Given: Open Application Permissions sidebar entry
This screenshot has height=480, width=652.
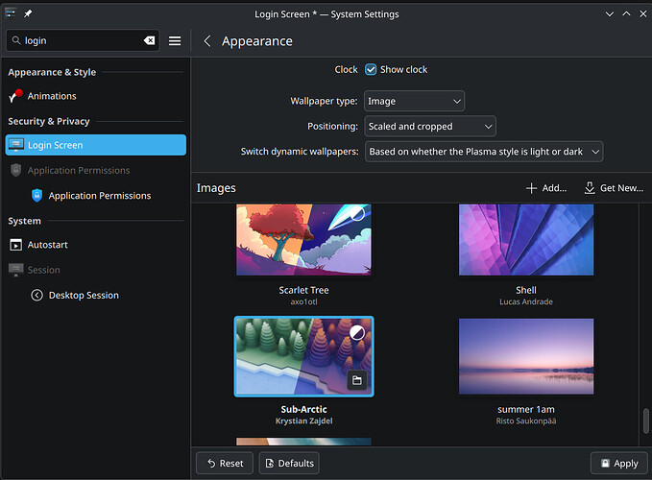Looking at the screenshot, I should (x=99, y=195).
